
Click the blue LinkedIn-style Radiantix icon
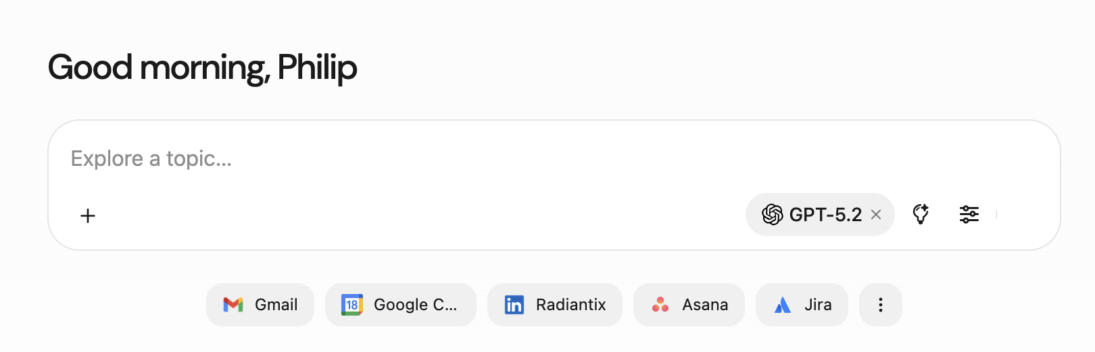pos(514,305)
